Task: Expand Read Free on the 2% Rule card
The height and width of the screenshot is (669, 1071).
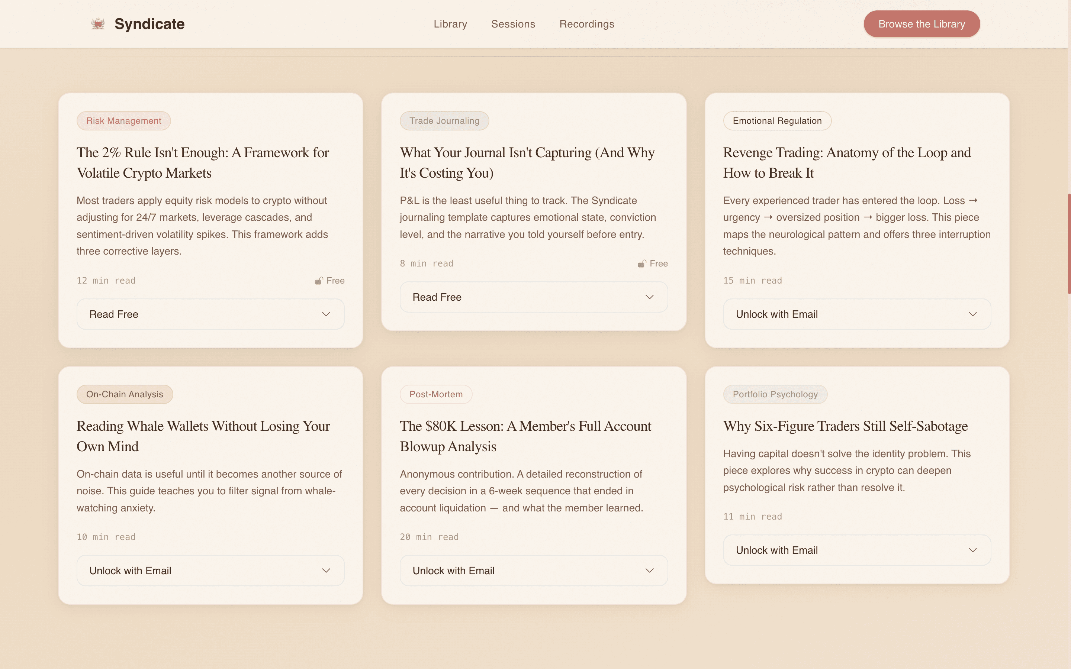Action: 210,314
